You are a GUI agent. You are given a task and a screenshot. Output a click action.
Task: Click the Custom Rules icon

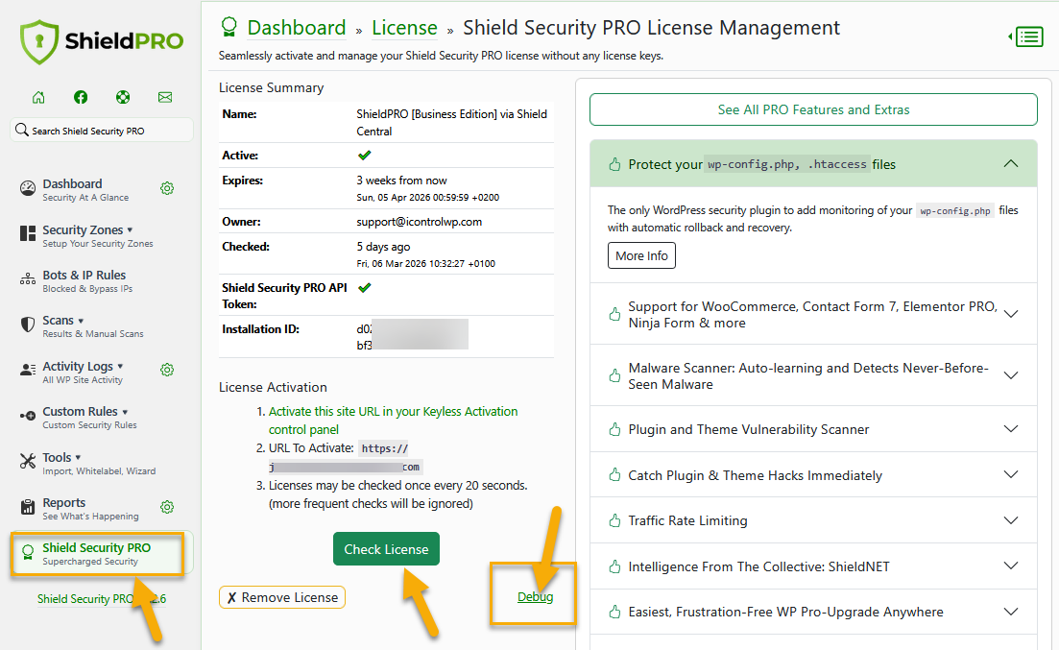pos(28,416)
